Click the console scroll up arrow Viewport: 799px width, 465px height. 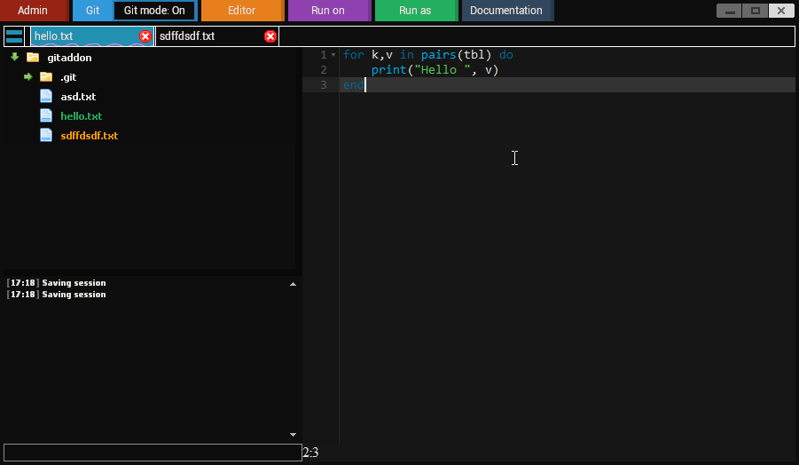[x=293, y=284]
